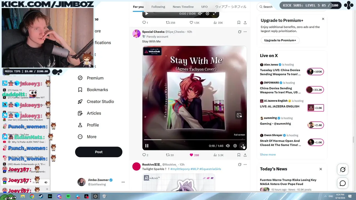Screen dimensions: 356x200
Task: Switch to the For you tab
Action: [x=138, y=7]
